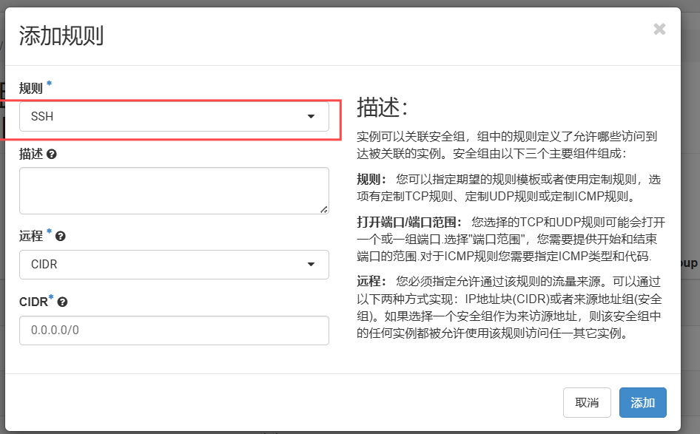The height and width of the screenshot is (434, 700).
Task: Click the 描述: heading on the right
Action: pos(383,107)
